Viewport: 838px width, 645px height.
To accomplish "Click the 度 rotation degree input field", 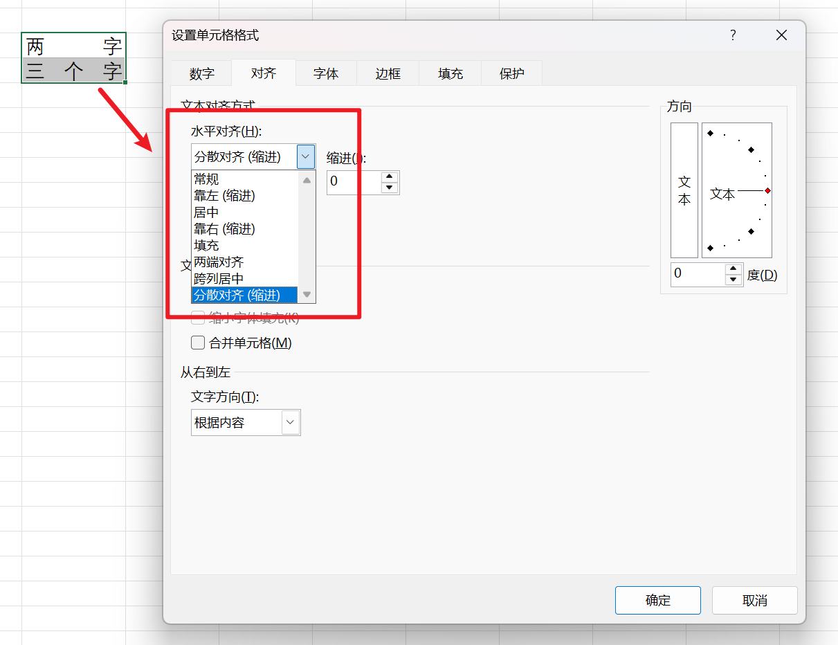I will (698, 274).
